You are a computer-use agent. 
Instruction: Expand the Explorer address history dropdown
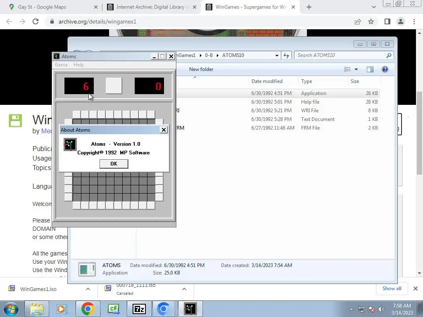click(x=277, y=56)
